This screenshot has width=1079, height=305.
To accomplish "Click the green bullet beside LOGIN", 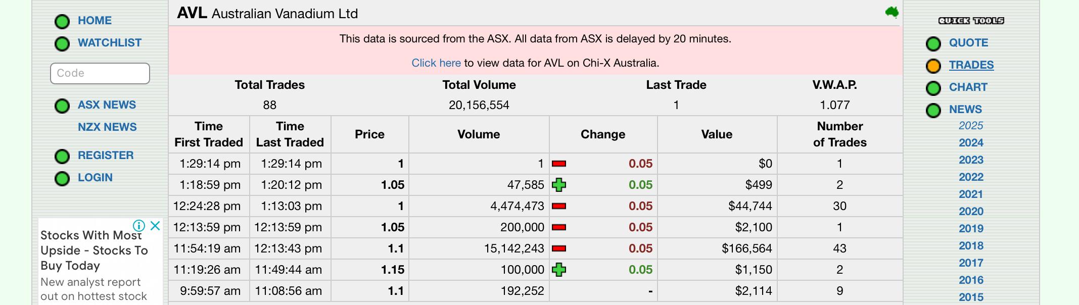I will tap(62, 179).
